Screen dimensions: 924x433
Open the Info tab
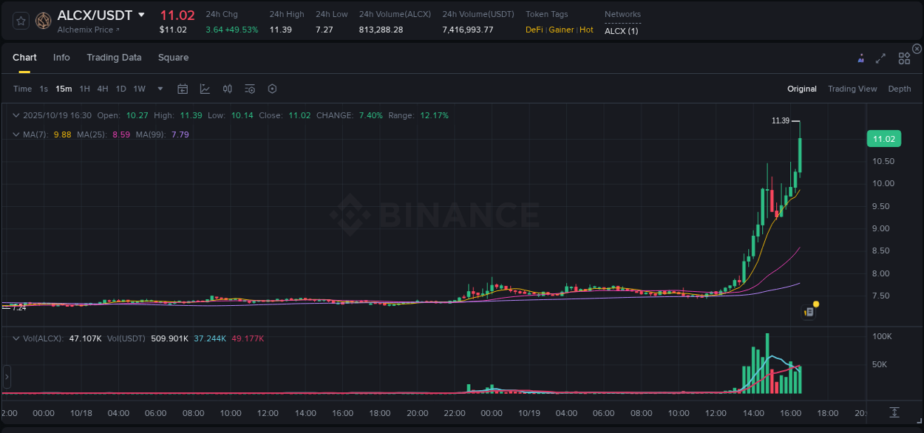pyautogui.click(x=61, y=57)
